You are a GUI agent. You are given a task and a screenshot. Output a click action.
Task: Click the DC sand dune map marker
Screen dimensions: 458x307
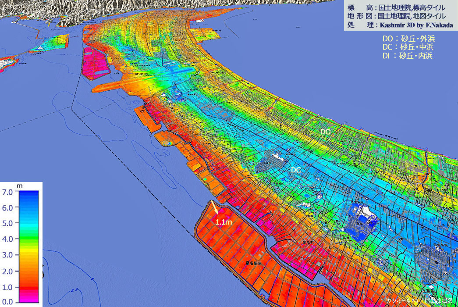pos(296,169)
